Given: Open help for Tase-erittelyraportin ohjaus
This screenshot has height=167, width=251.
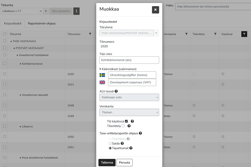Looking at the screenshot, I should pos(141,133).
